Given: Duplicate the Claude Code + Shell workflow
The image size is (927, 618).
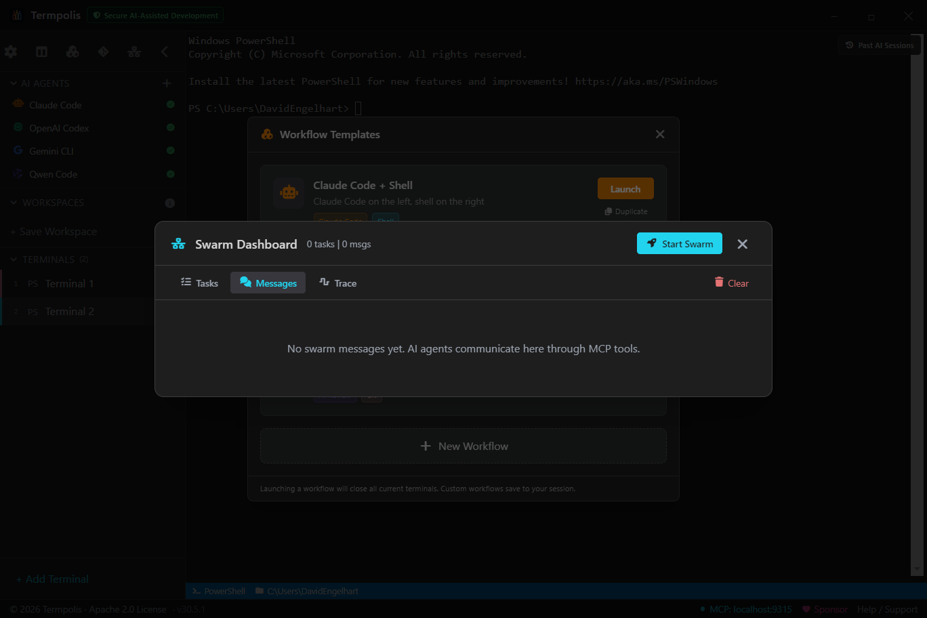Looking at the screenshot, I should pyautogui.click(x=626, y=211).
